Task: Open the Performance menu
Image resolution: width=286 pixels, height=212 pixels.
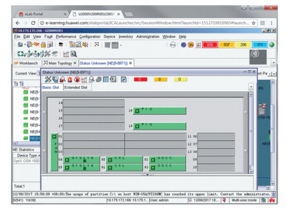Action: click(x=66, y=37)
